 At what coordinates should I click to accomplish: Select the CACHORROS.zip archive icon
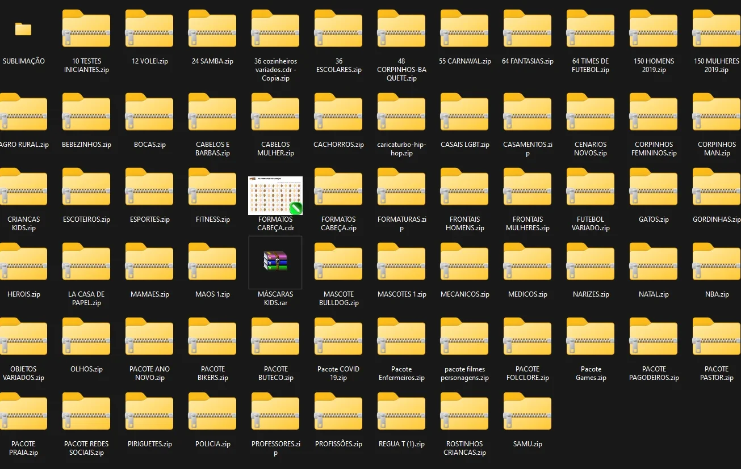click(x=338, y=112)
